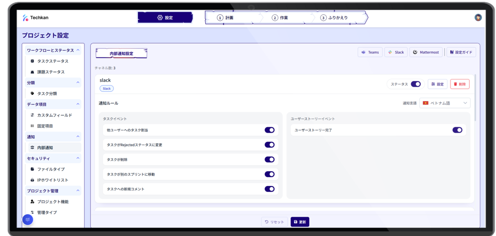Click the ユーザーストーリーイベント section label
496x236 pixels.
coord(313,119)
